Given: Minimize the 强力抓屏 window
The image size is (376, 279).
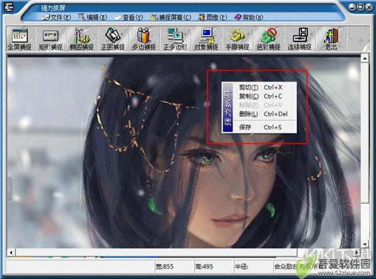Looking at the screenshot, I should pyautogui.click(x=352, y=7).
